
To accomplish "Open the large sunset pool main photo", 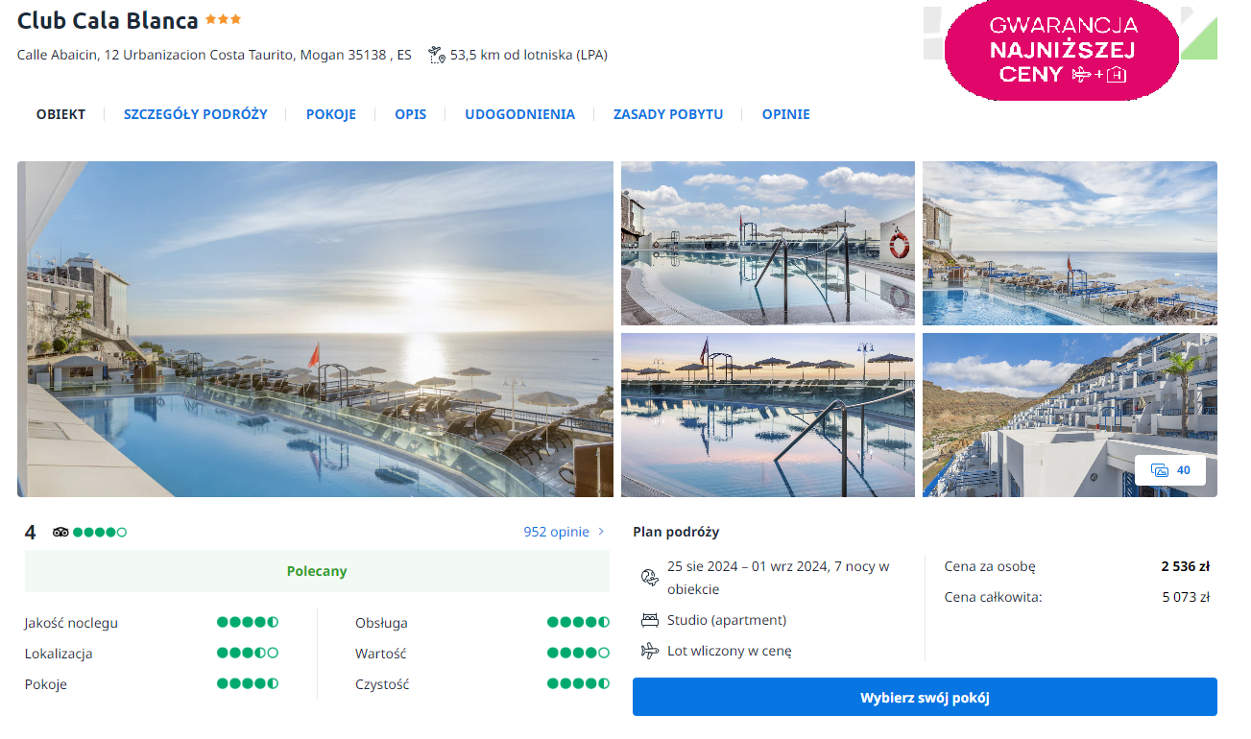I will [315, 328].
